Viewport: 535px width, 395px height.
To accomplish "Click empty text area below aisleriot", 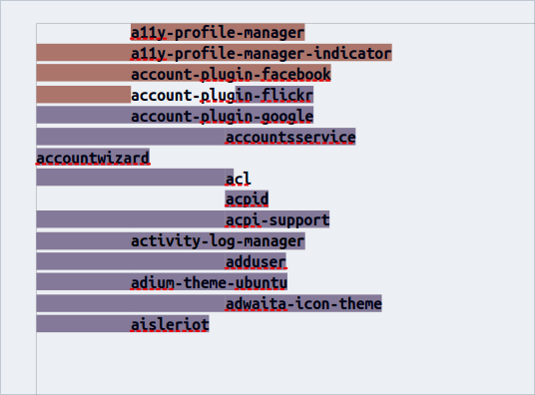I will (x=285, y=364).
